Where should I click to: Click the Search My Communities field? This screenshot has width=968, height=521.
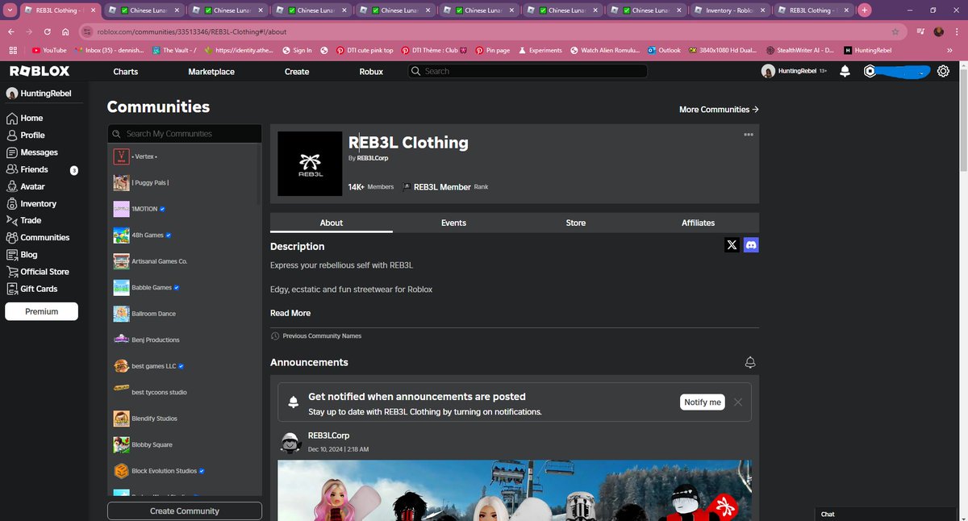[185, 133]
